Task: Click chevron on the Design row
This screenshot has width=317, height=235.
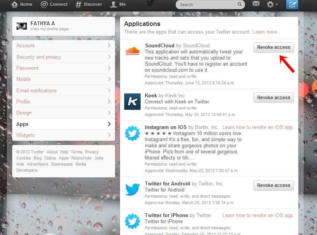Action: pyautogui.click(x=109, y=113)
